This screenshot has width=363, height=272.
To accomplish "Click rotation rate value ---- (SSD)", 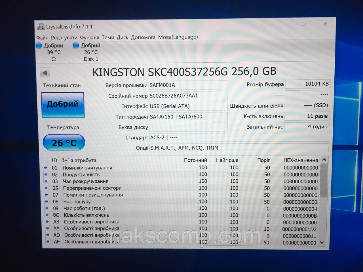I will coord(307,105).
